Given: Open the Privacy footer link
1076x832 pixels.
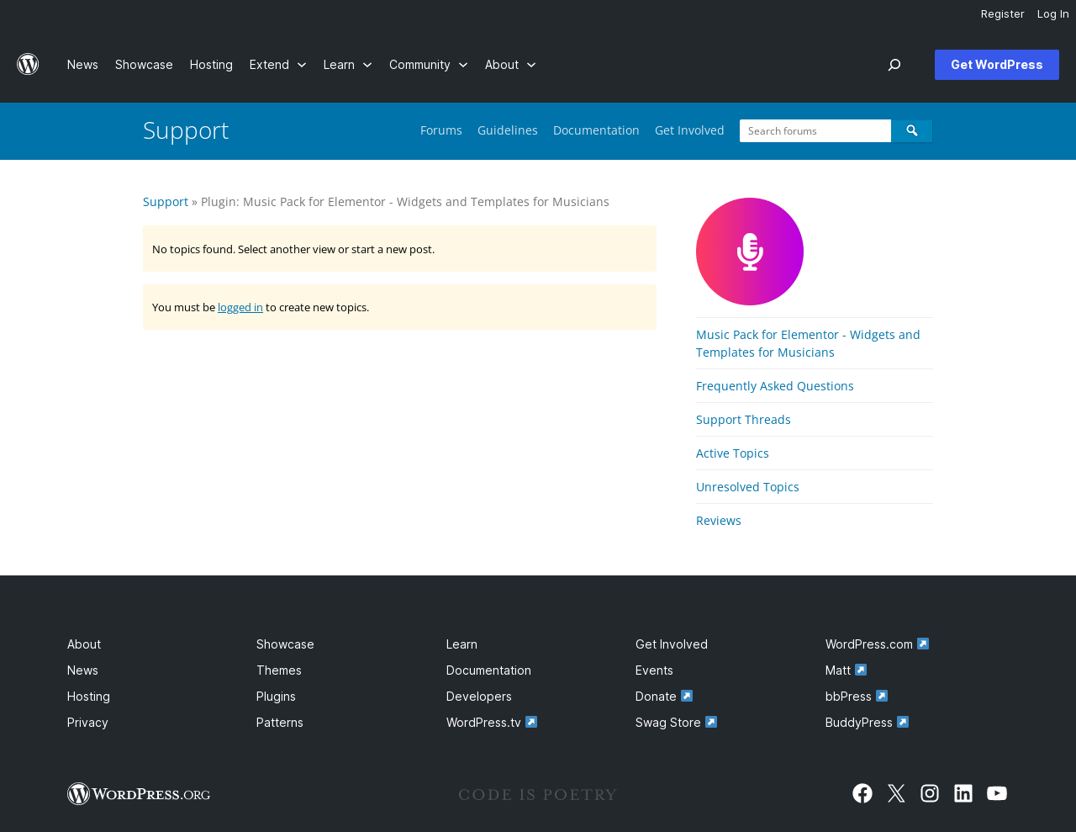Looking at the screenshot, I should click(87, 723).
